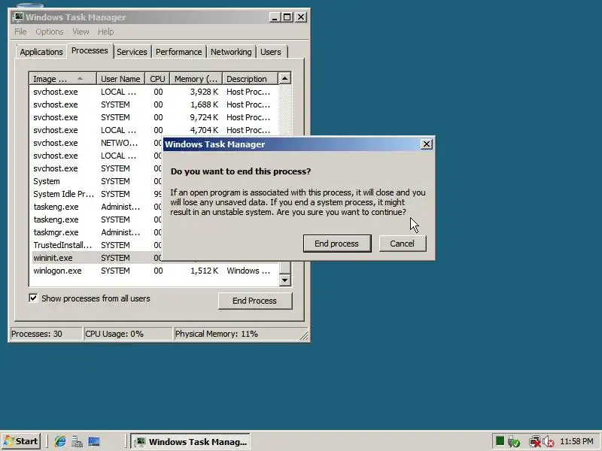Image resolution: width=602 pixels, height=451 pixels.
Task: Click the End Process button in Task Manager
Action: tap(255, 301)
